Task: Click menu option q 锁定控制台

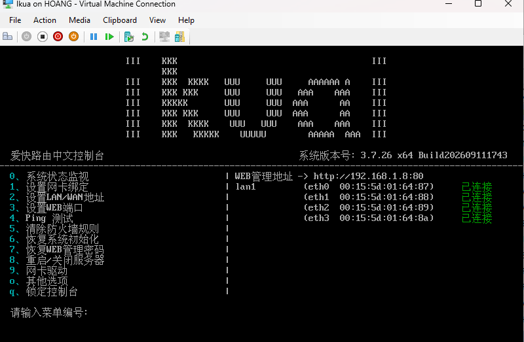Action: click(x=43, y=291)
